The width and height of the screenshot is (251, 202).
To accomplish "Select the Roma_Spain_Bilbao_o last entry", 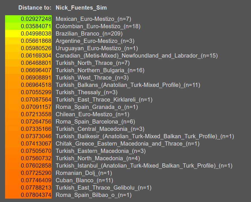I will pyautogui.click(x=93, y=195).
